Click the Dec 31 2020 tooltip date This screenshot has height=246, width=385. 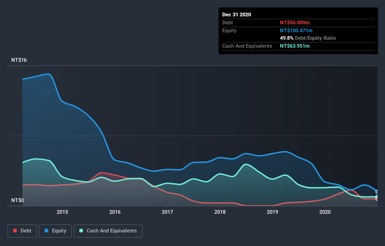pyautogui.click(x=236, y=14)
